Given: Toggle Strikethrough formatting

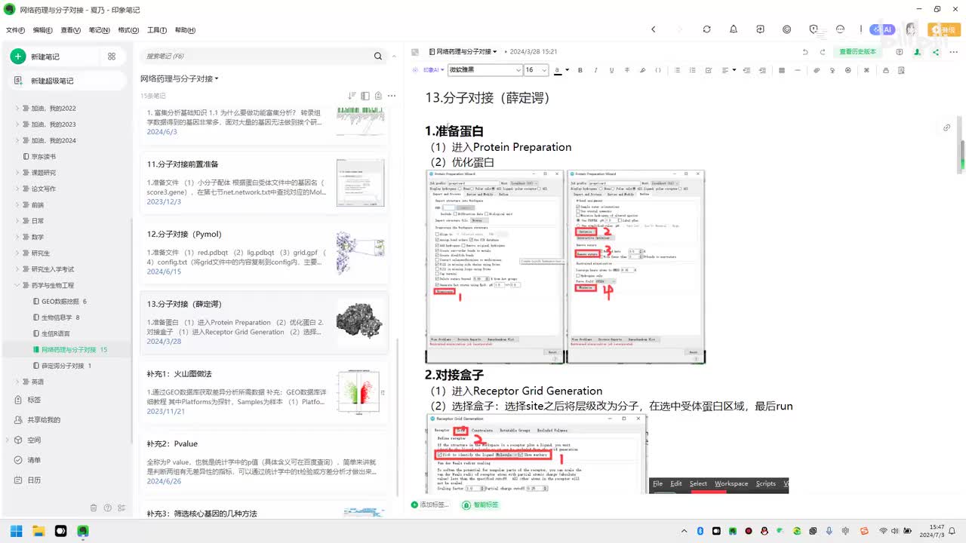Looking at the screenshot, I should coord(628,69).
